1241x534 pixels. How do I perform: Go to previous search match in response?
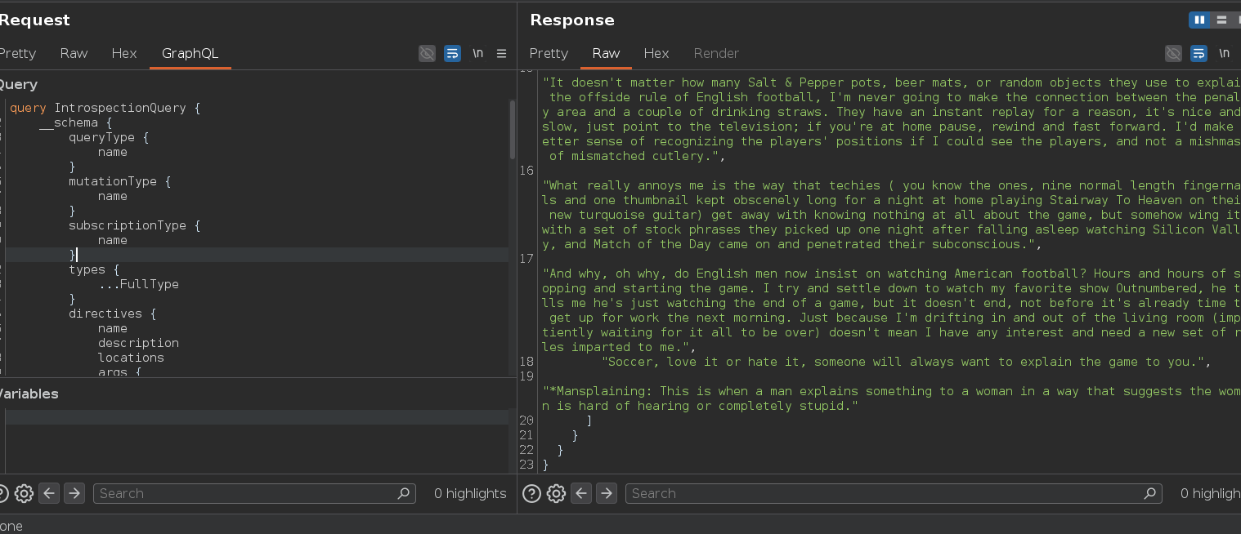[x=581, y=493]
